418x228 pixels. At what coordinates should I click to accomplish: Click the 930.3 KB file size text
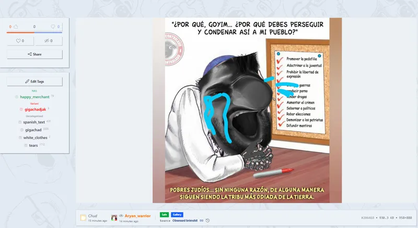click(x=387, y=218)
